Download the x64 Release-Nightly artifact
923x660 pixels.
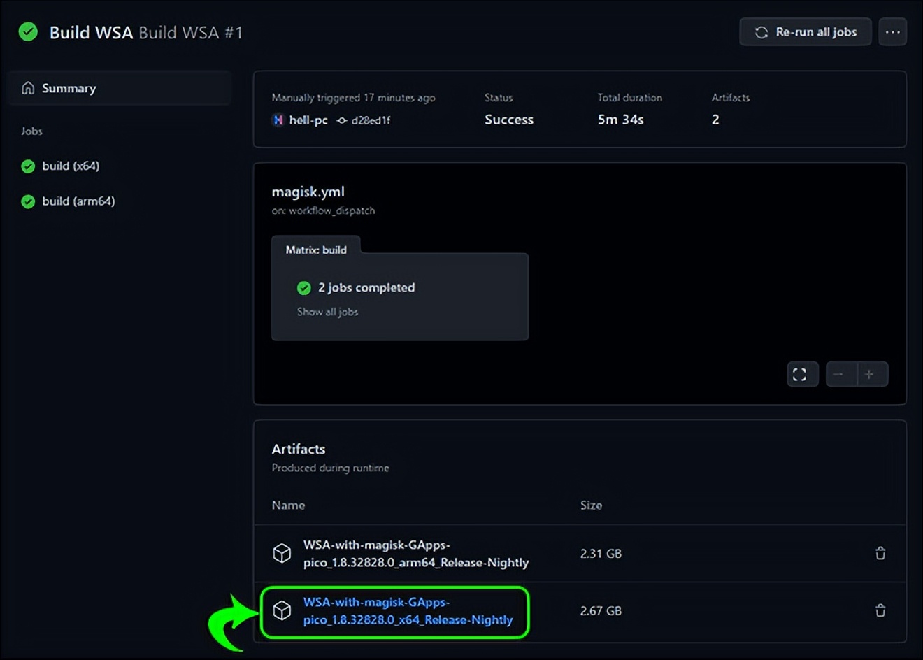tap(408, 611)
